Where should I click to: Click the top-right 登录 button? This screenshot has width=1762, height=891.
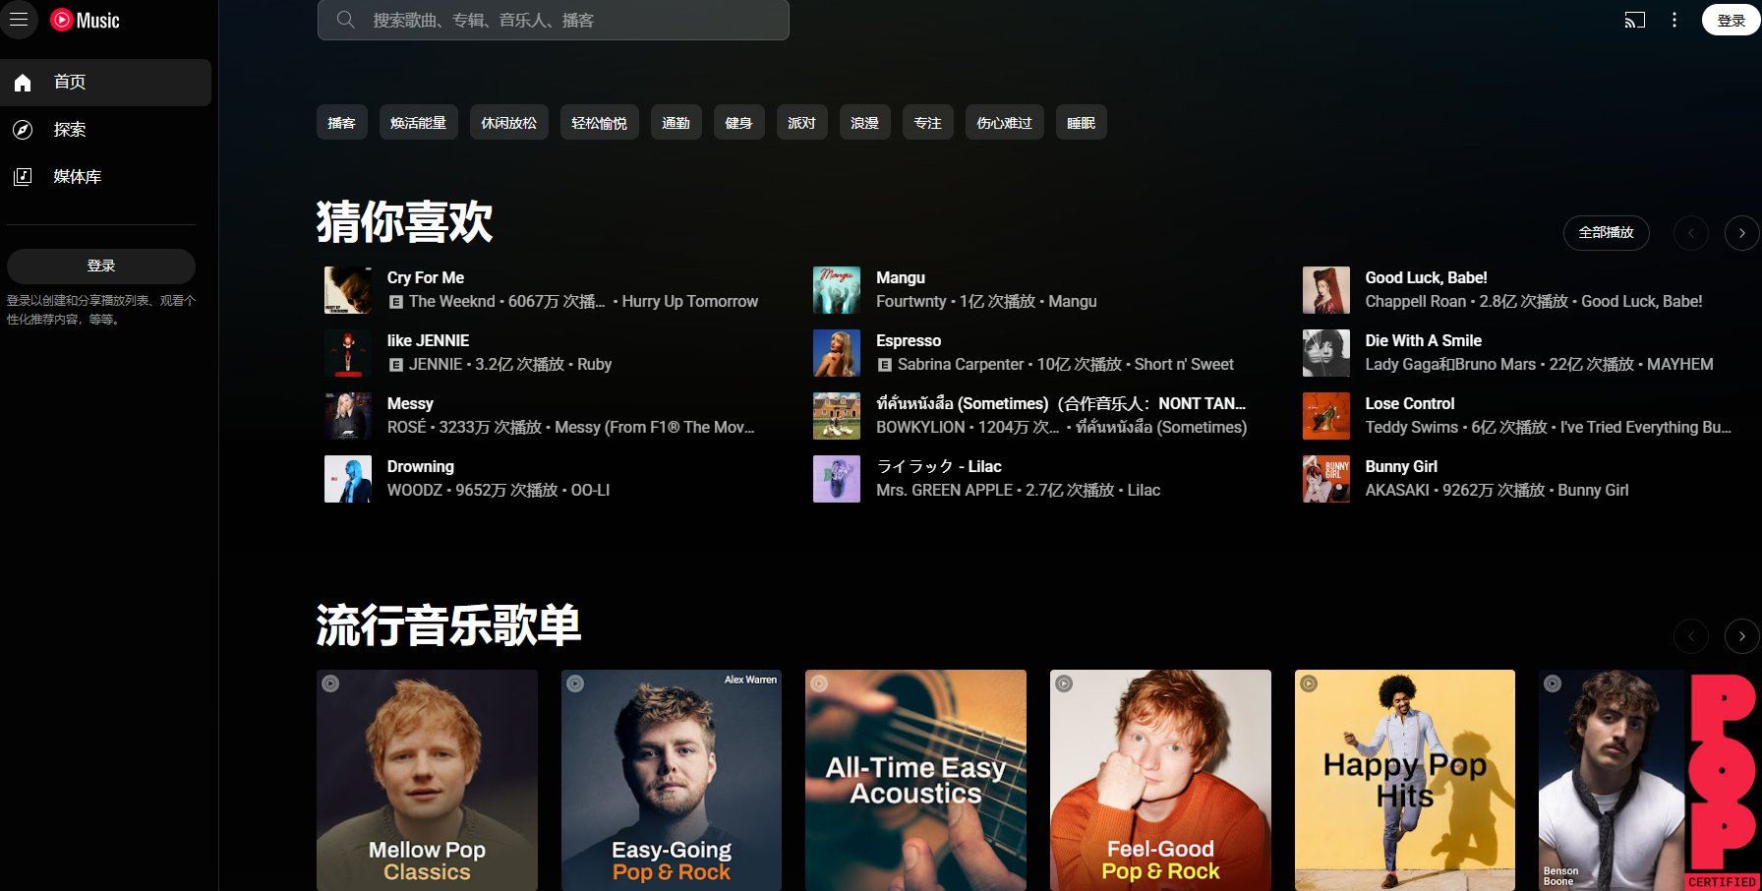[x=1731, y=20]
